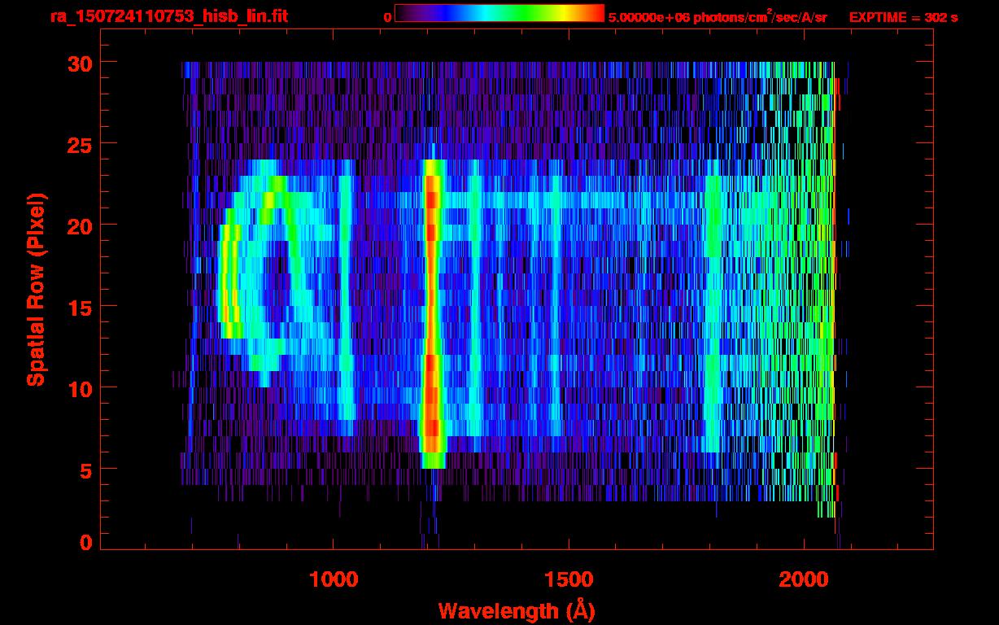
Task: Click the 30 spatial row tick label
Action: pos(79,63)
